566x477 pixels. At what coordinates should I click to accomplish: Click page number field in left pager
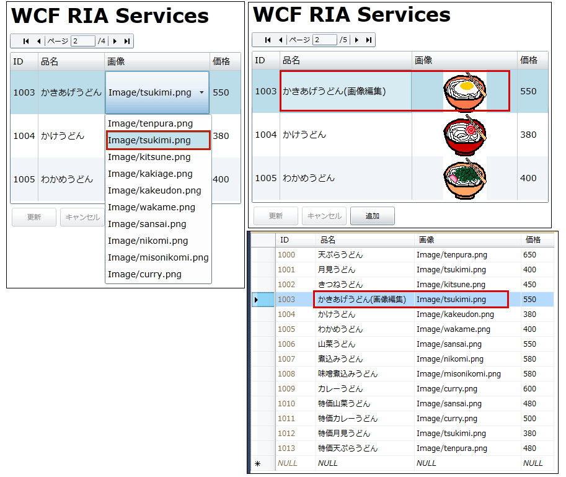(83, 41)
